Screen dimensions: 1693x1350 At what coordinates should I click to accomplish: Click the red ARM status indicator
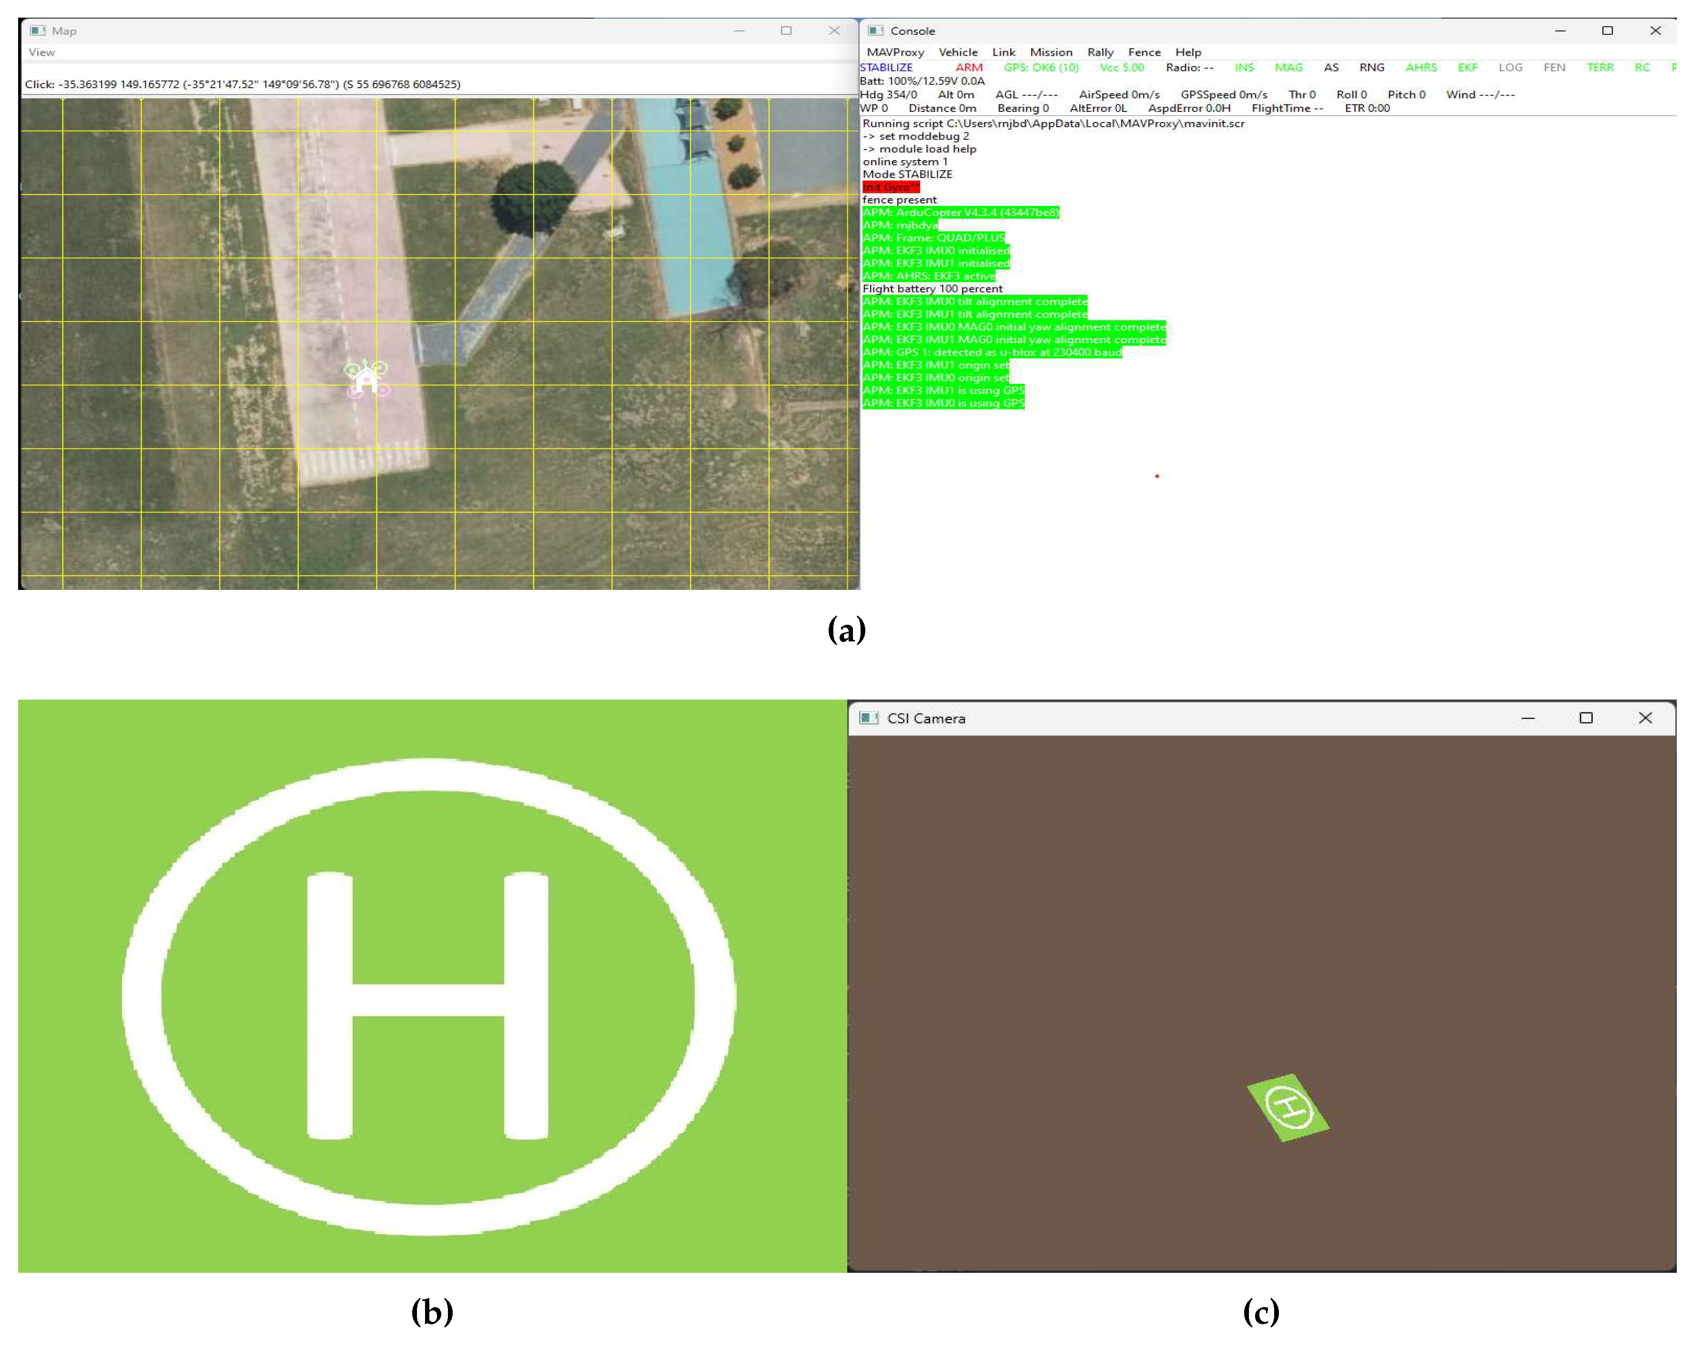[x=969, y=68]
